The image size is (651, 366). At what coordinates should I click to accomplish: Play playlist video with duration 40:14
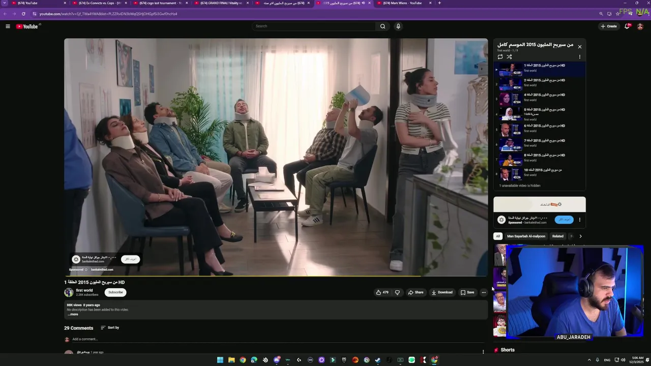click(x=540, y=83)
